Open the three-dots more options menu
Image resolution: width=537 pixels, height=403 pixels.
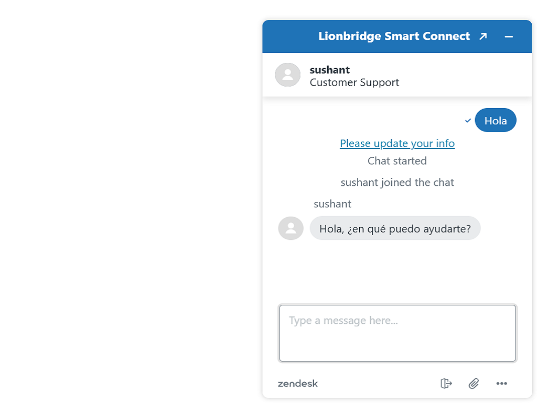tap(501, 384)
